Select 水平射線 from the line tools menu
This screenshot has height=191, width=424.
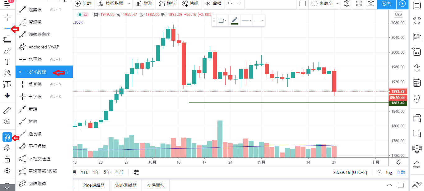click(37, 72)
